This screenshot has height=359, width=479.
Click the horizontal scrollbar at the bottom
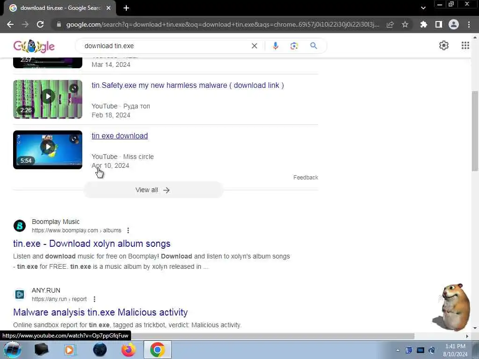pyautogui.click(x=273, y=336)
